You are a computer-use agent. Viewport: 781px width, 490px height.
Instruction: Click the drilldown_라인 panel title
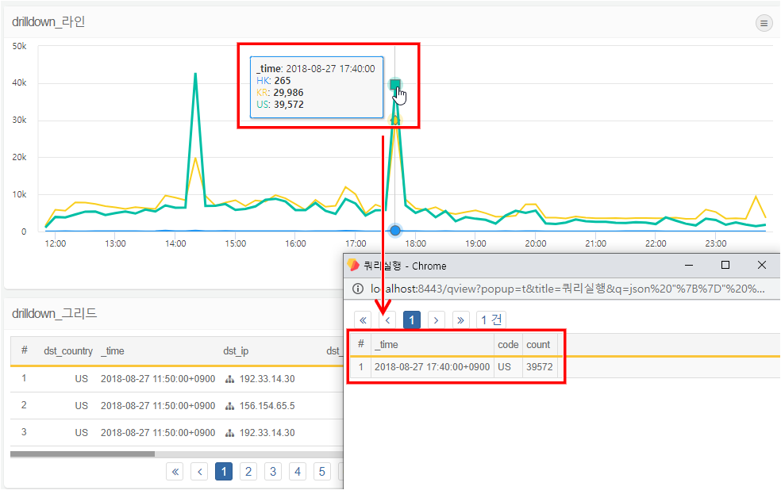(48, 22)
